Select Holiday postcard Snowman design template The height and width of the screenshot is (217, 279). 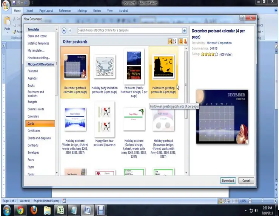163,128
